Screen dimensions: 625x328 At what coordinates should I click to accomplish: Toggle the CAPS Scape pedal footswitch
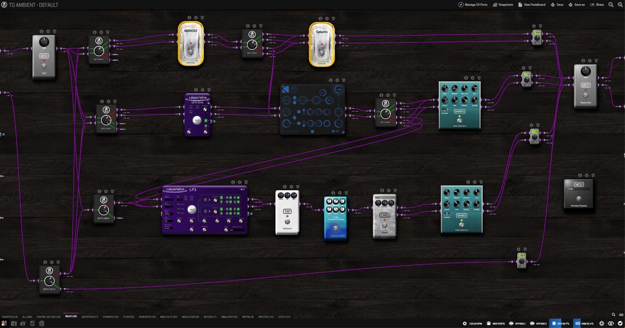[x=384, y=226]
